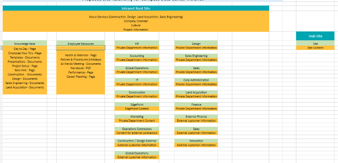Click Employee How To's - Page

click(x=25, y=53)
